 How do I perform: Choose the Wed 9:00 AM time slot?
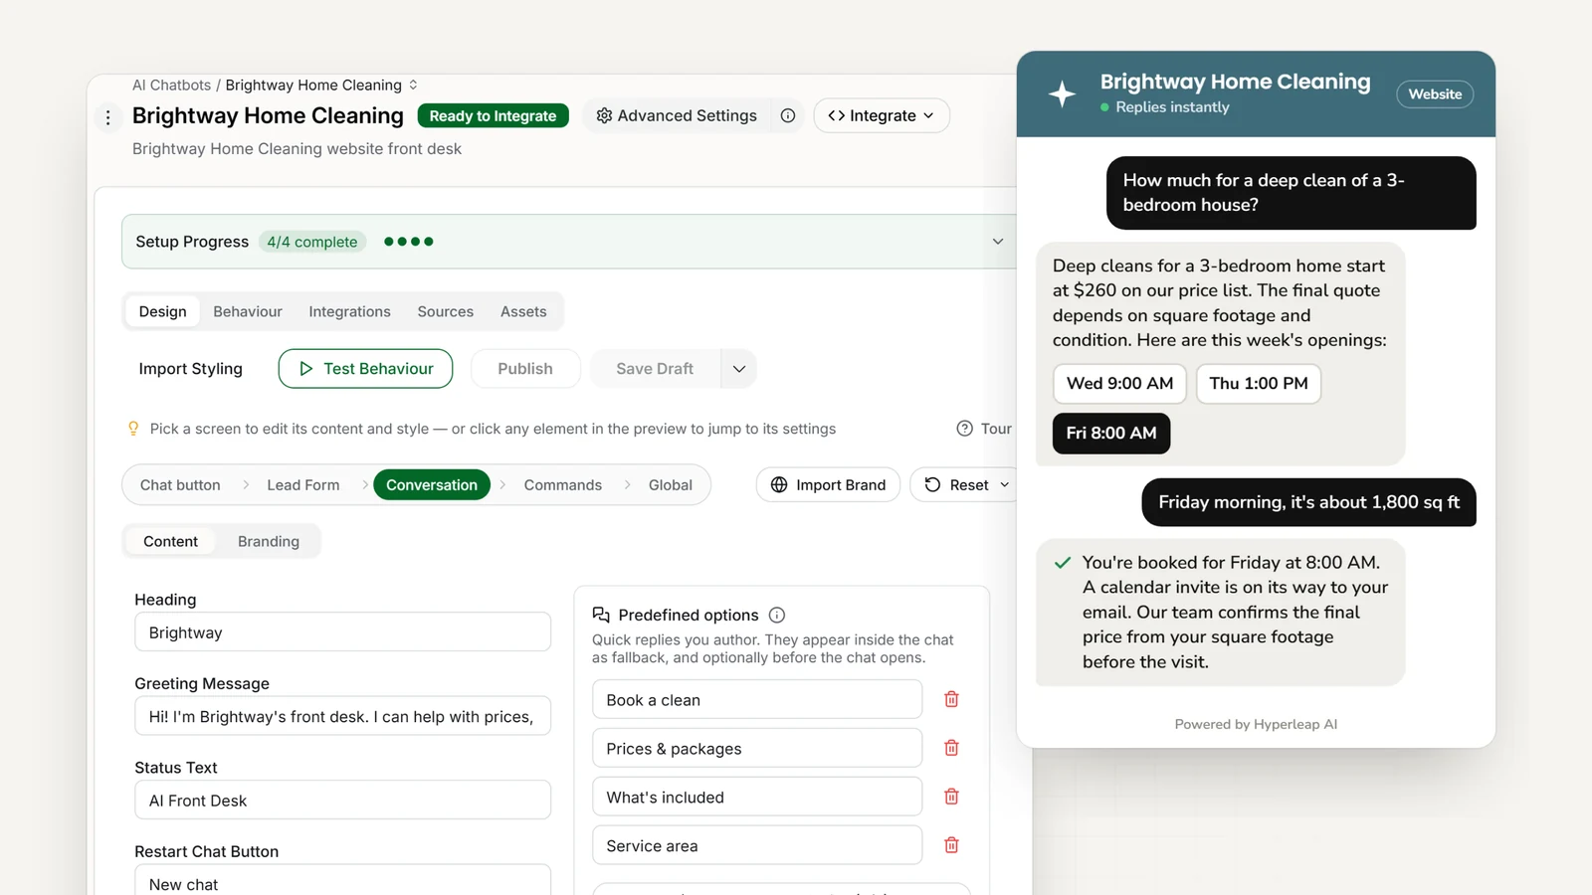[x=1119, y=383]
